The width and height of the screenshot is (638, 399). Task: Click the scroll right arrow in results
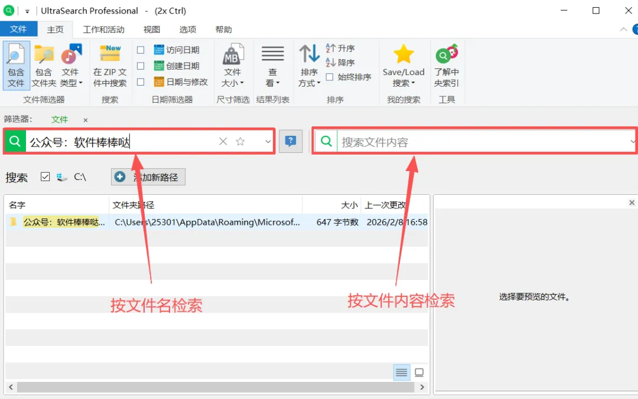(x=422, y=387)
